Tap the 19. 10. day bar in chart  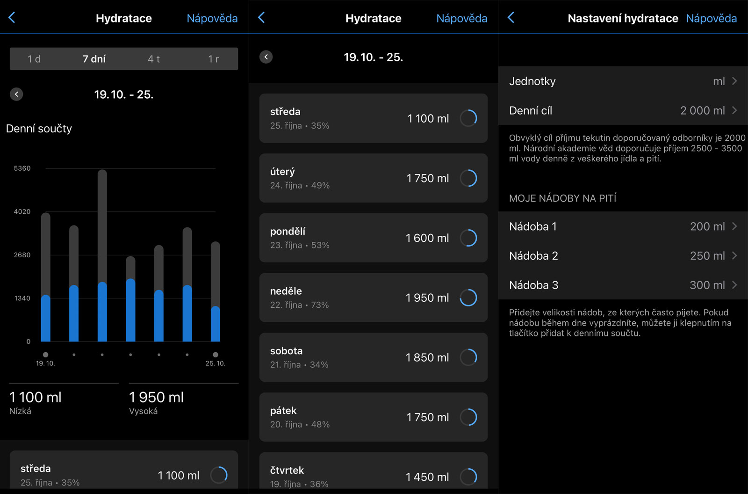click(x=45, y=277)
